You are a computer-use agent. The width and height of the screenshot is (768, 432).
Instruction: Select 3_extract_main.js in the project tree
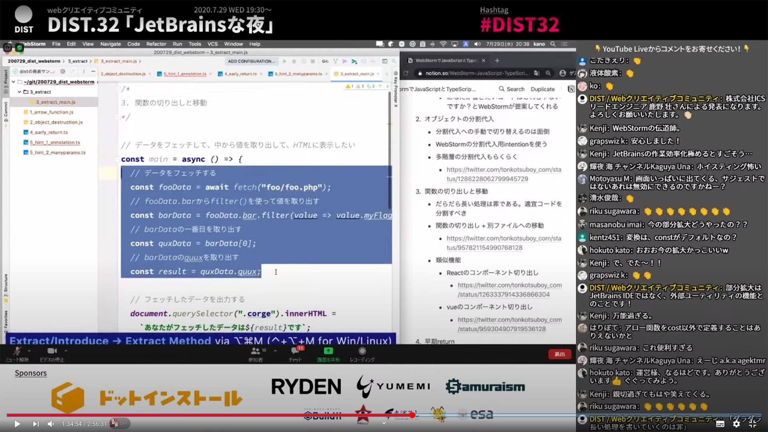[x=55, y=102]
